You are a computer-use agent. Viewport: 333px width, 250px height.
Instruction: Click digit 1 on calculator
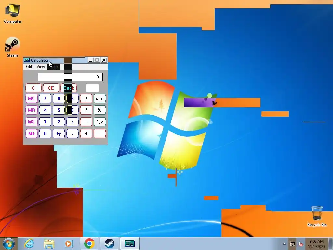click(x=45, y=122)
